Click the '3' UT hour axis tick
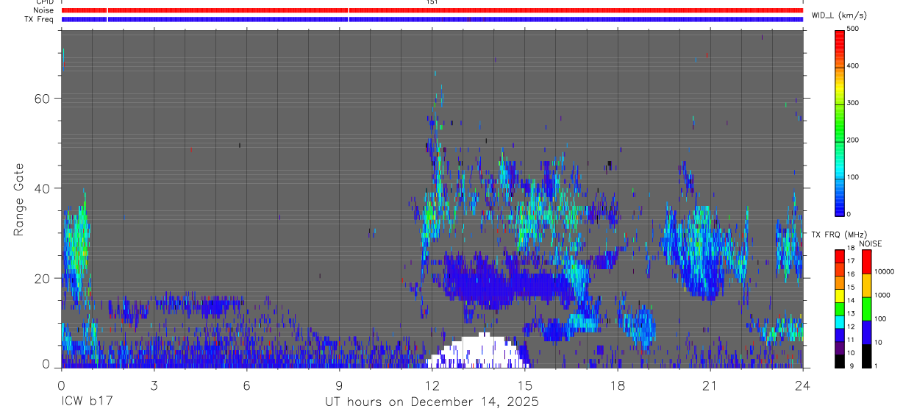Image resolution: width=903 pixels, height=417 pixels. tap(154, 384)
